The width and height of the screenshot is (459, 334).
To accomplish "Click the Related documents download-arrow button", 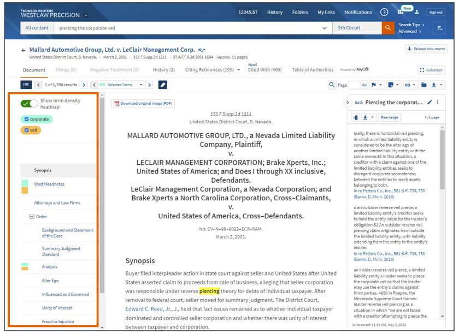I will click(426, 49).
